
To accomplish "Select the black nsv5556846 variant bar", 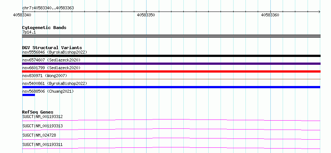I will 171,56.
